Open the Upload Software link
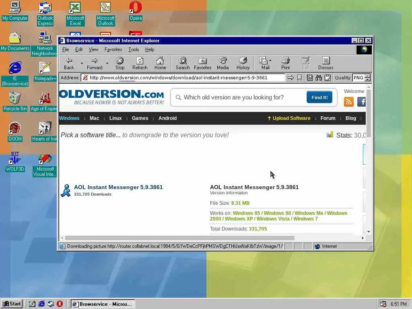The height and width of the screenshot is (309, 412). click(x=289, y=118)
